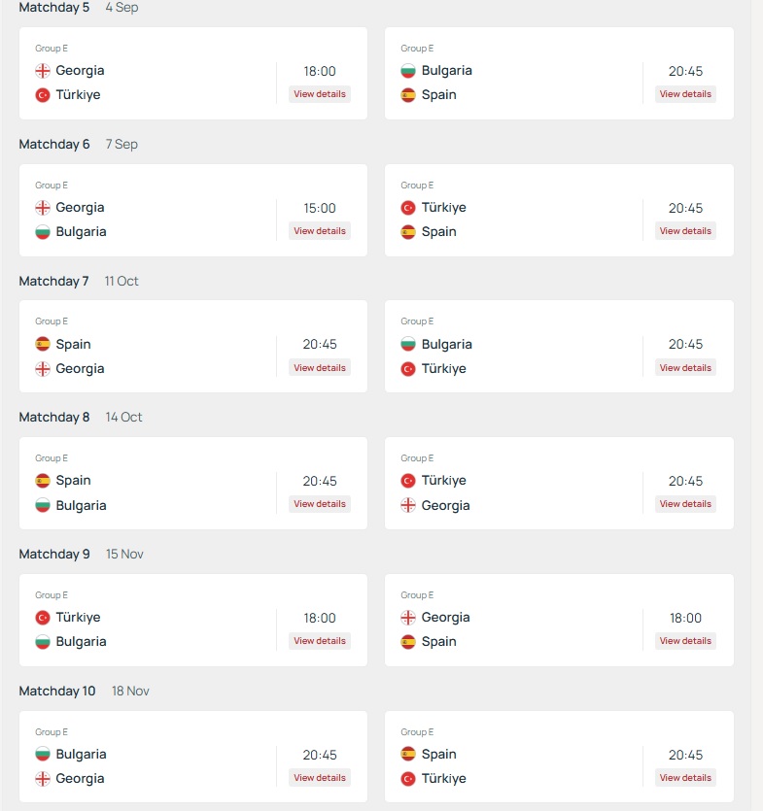
Task: Click Türkiye flag in Matchday 9 Türkiye–Bulgaria match
Action: (43, 618)
